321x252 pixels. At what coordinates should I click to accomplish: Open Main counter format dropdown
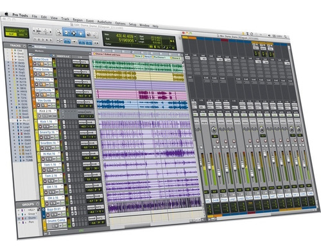point(135,36)
